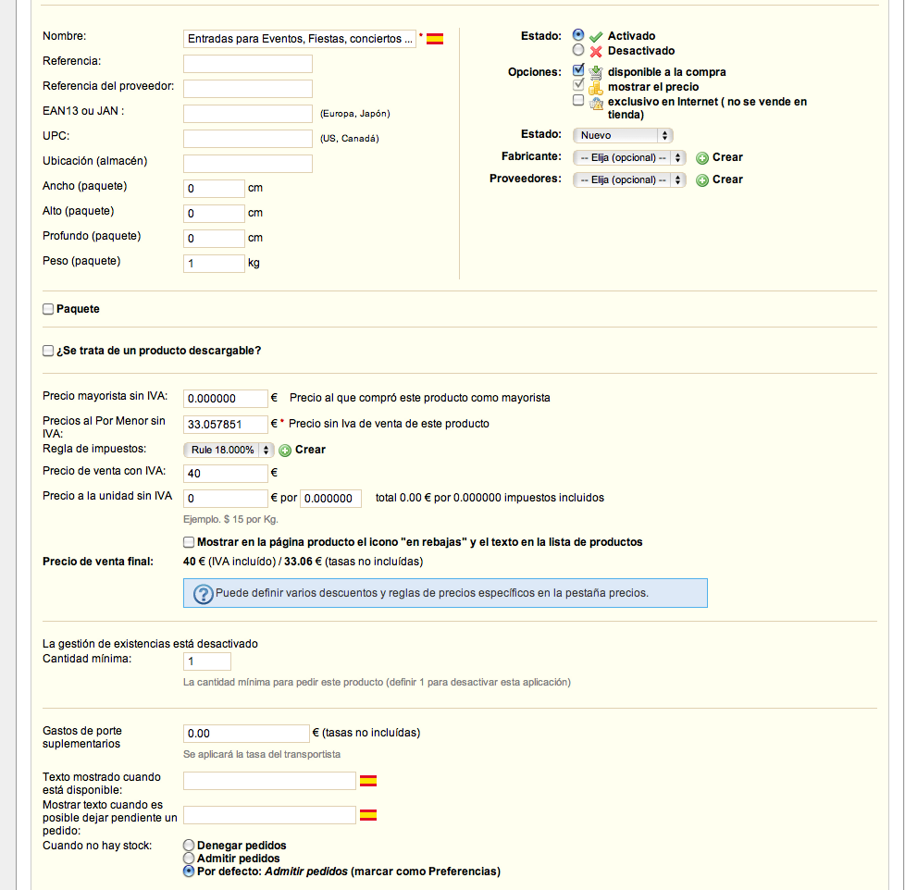Click 'Se aplicará la tasa del transportista' text
Viewport: 905px width, 890px height.
[x=262, y=754]
